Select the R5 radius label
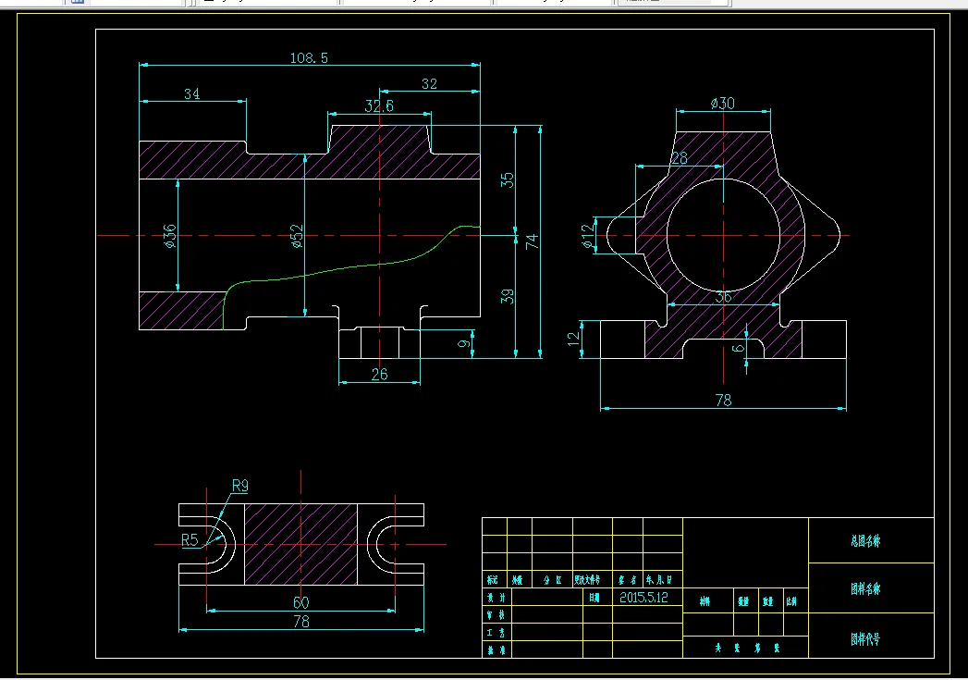This screenshot has height=680, width=968. pyautogui.click(x=190, y=539)
